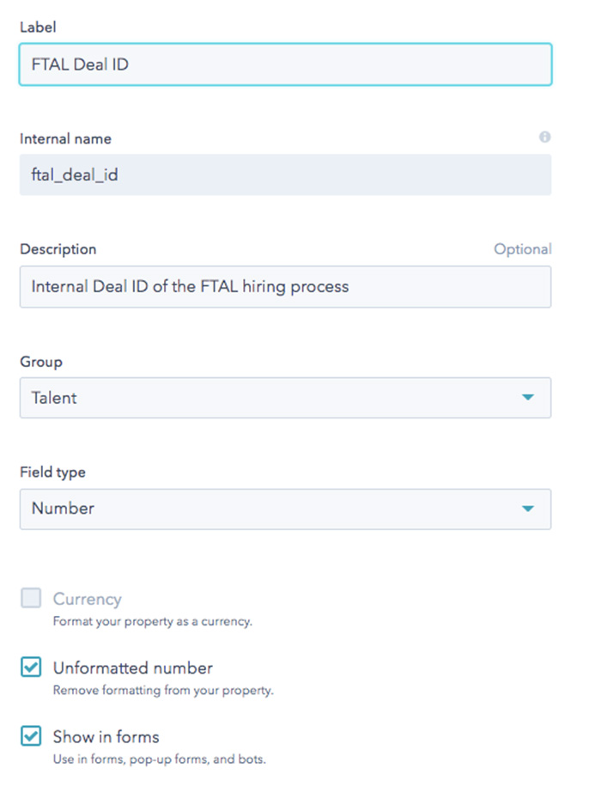Screen dimensions: 601x799
Task: Disable the Show in forms checkbox
Action: pyautogui.click(x=31, y=735)
